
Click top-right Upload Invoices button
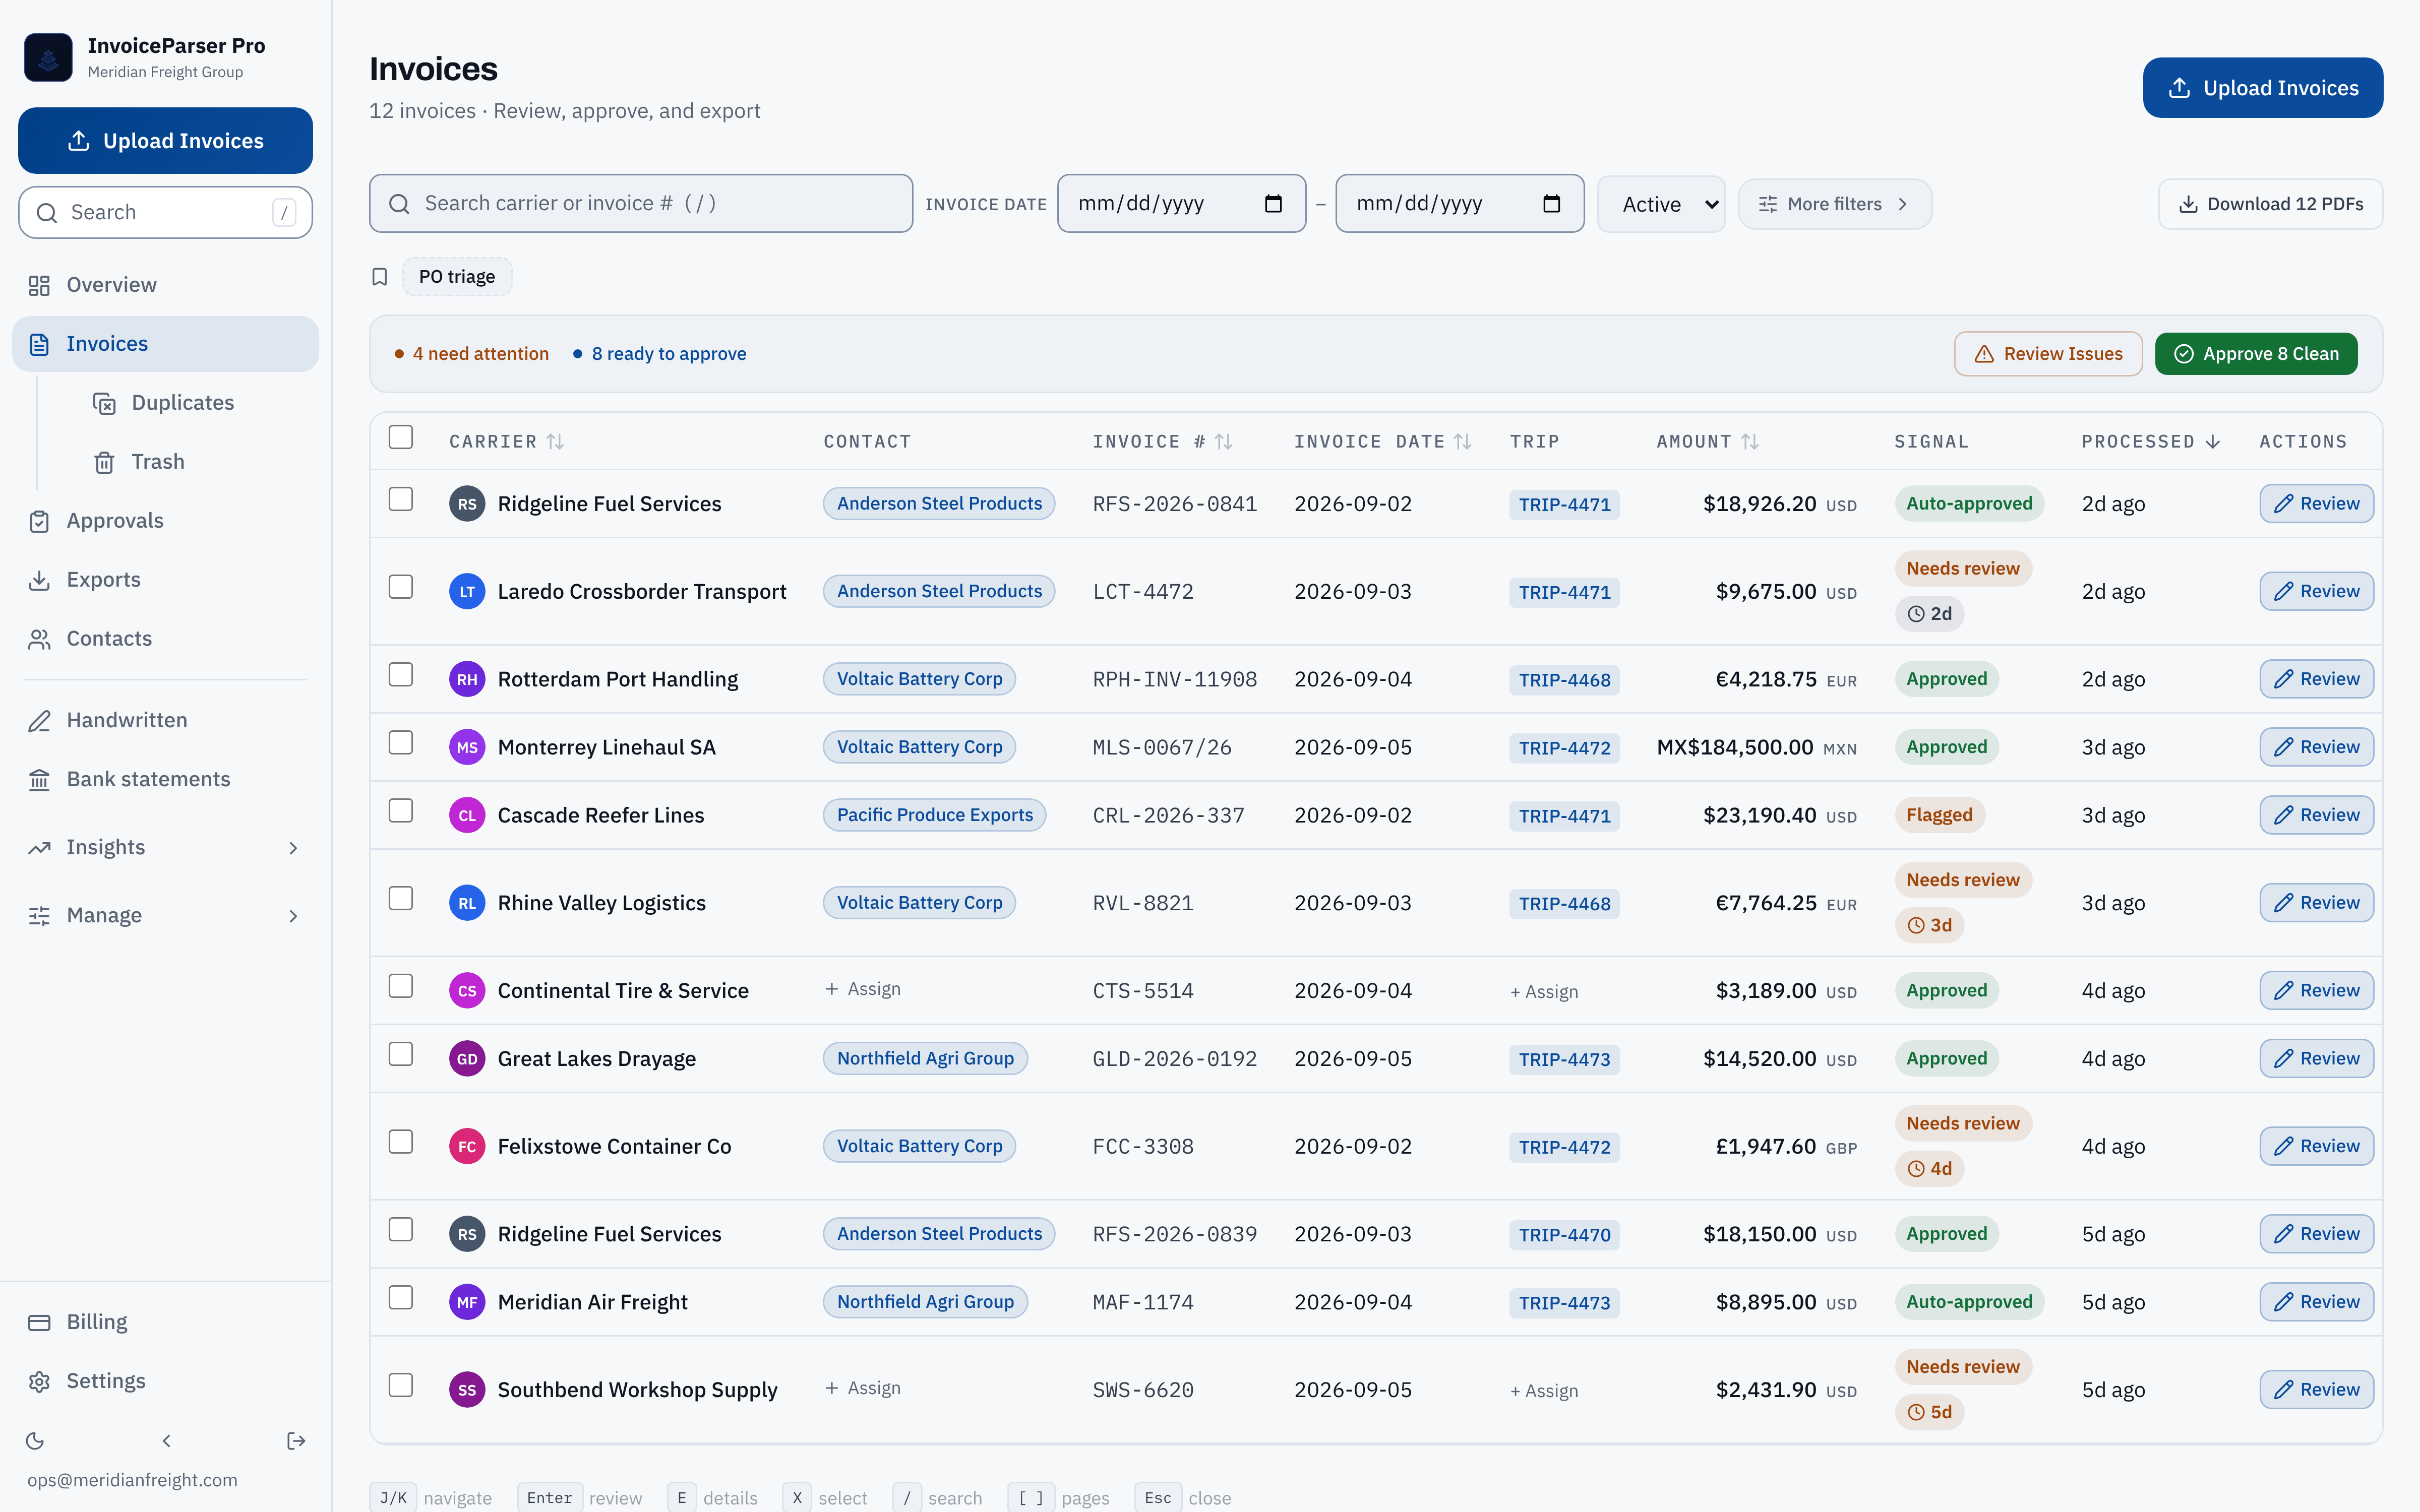click(2262, 88)
